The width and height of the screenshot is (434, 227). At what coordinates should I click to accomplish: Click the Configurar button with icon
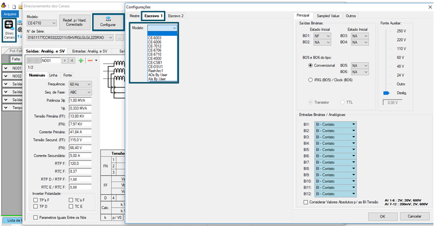tap(108, 22)
